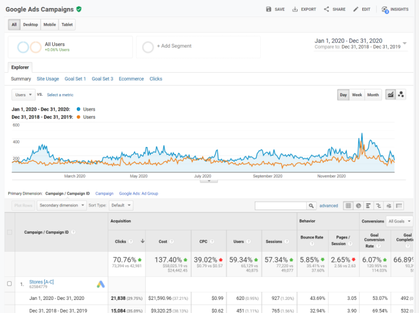Select the term cloud view icon
This screenshot has height=313, width=419.
[x=388, y=206]
